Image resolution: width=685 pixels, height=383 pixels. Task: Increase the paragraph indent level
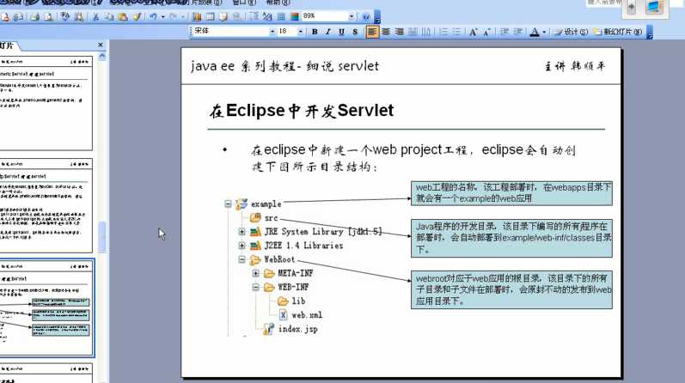[x=517, y=32]
